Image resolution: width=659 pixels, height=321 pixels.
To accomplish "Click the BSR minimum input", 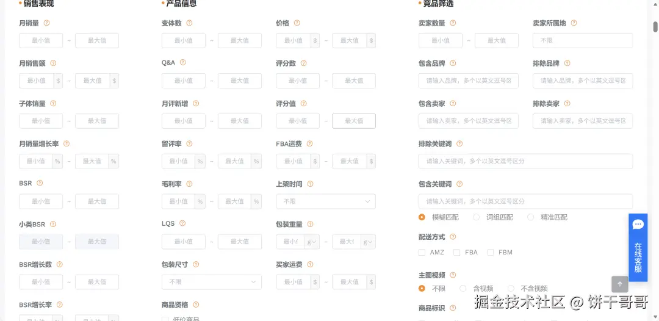I will [x=41, y=201].
